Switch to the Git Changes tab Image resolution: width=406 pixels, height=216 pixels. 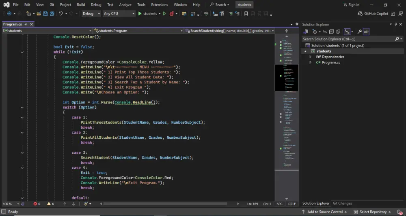[342, 203]
